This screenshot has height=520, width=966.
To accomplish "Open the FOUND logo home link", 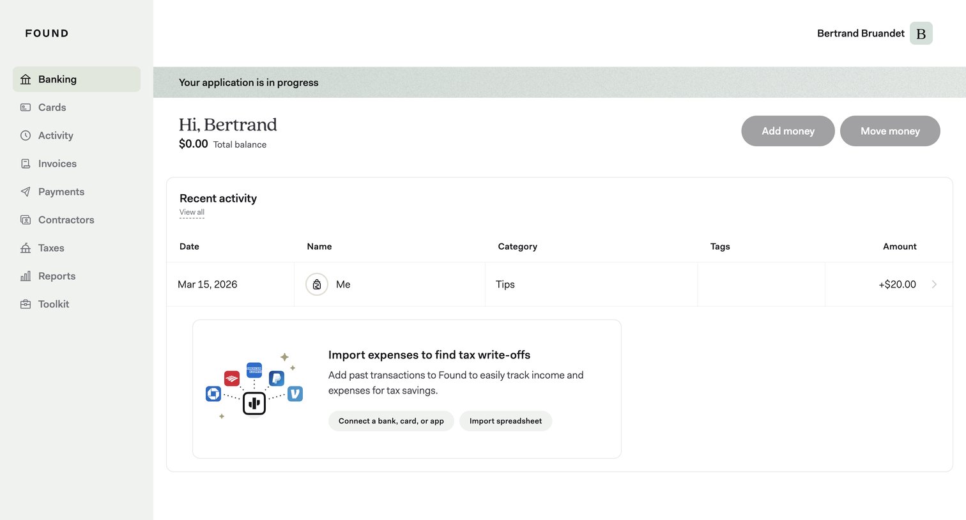I will click(x=47, y=33).
